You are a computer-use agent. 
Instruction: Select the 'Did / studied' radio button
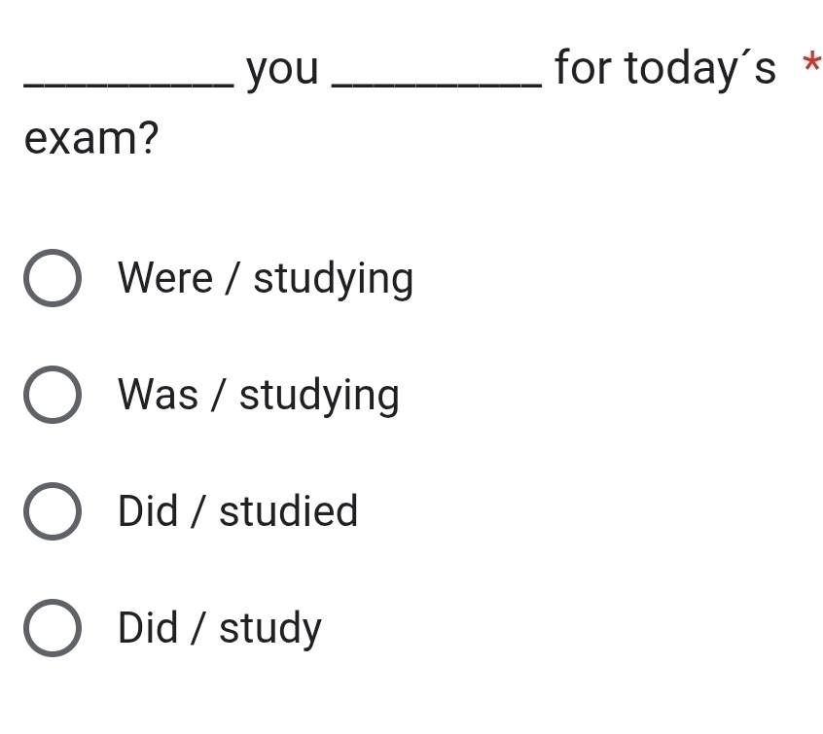point(53,511)
